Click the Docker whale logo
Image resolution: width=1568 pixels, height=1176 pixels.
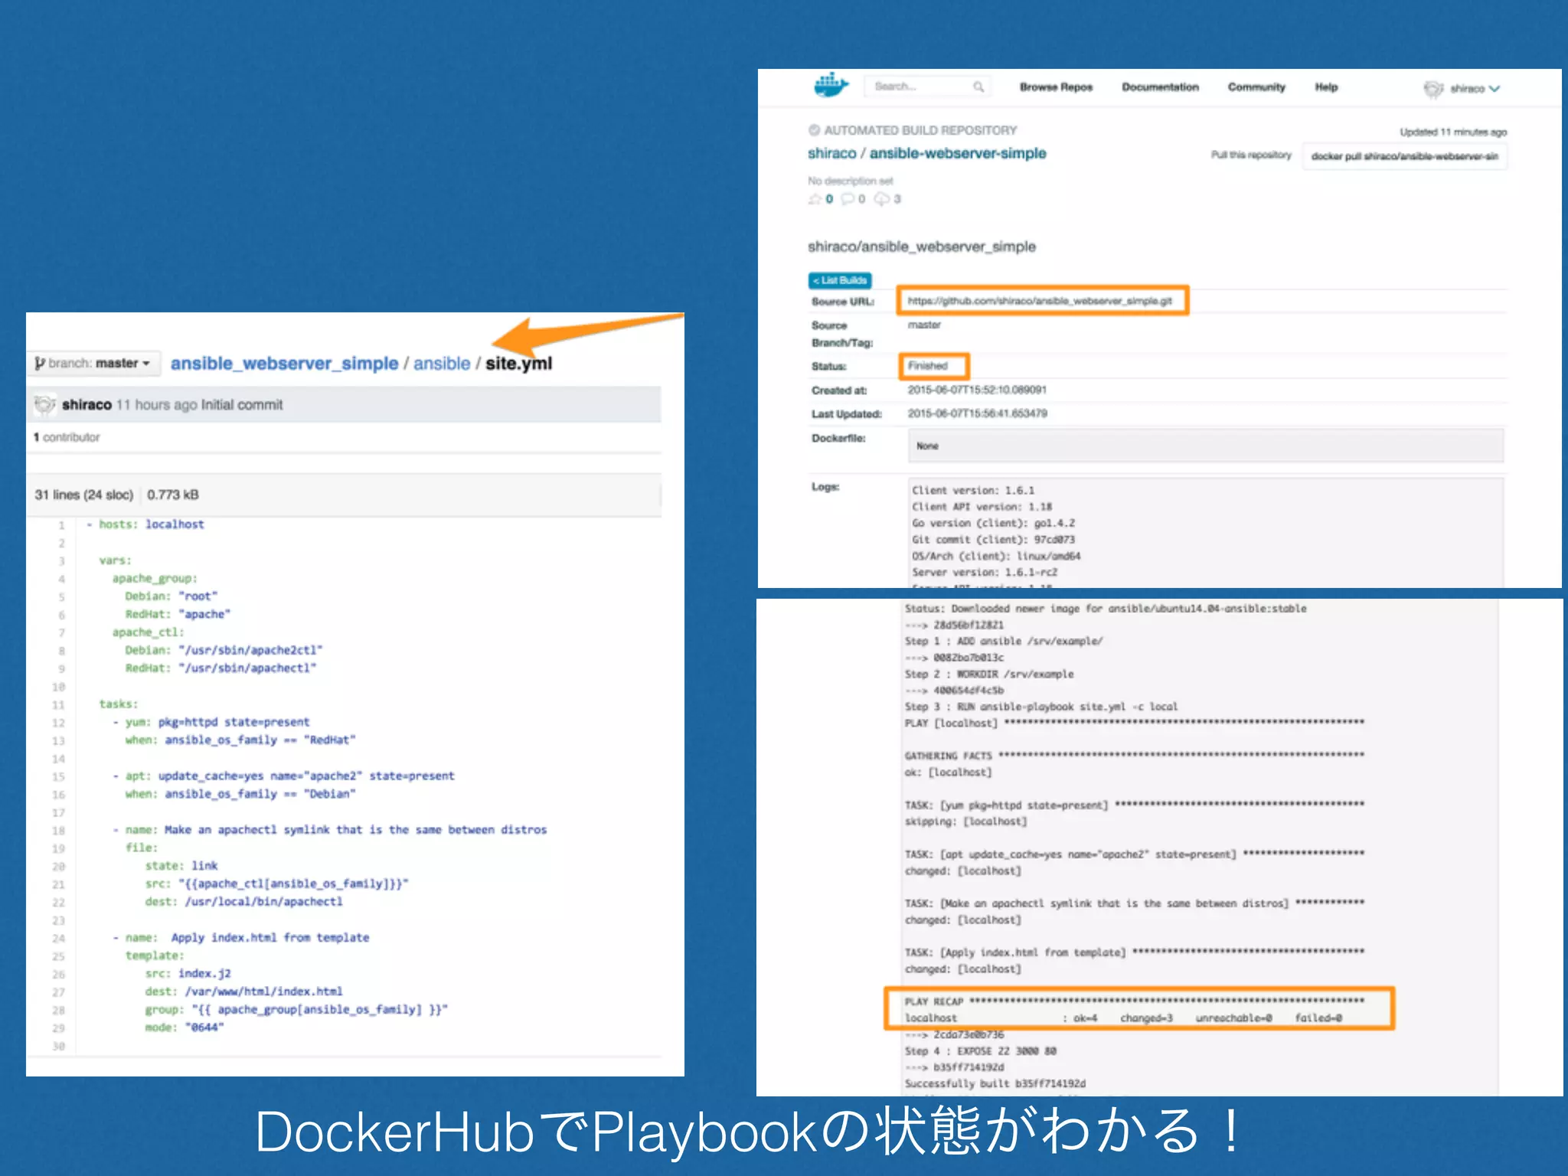click(831, 86)
